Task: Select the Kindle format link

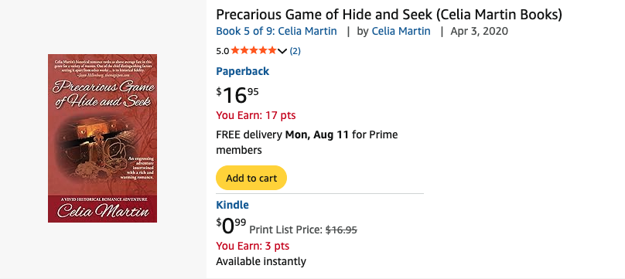Action: click(x=232, y=205)
